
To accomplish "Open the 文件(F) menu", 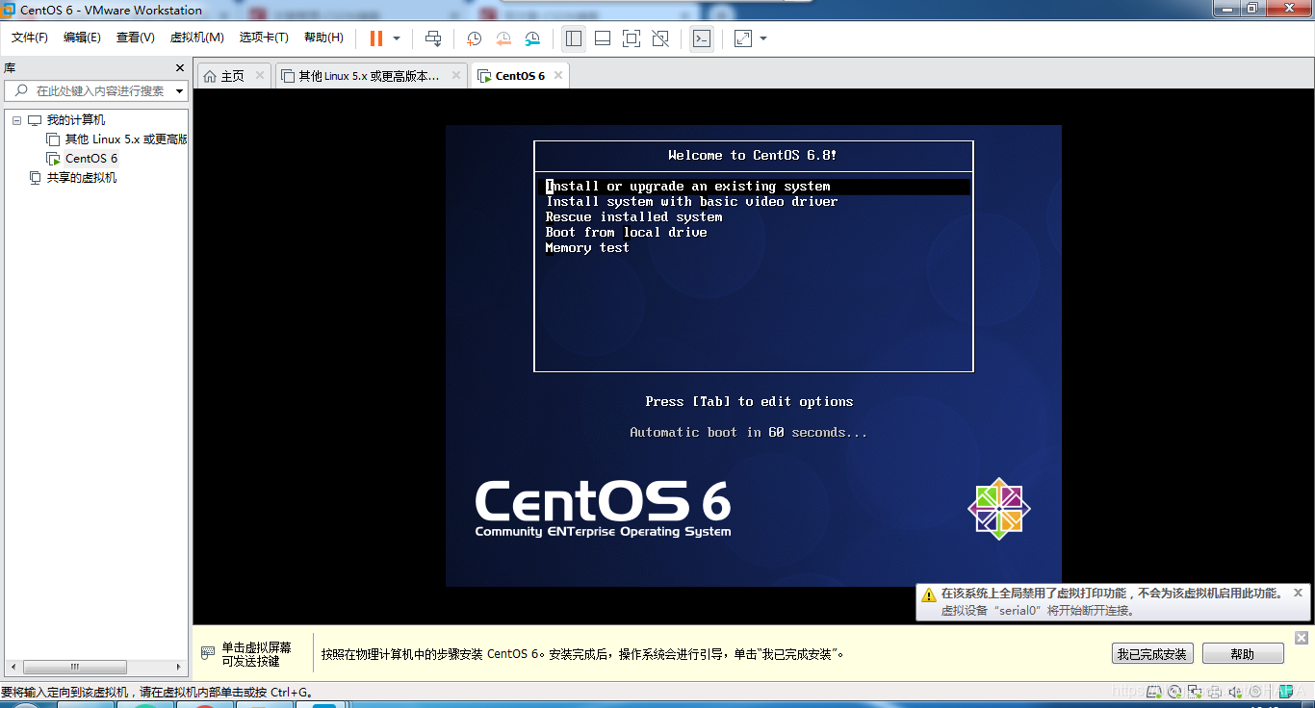I will (30, 38).
